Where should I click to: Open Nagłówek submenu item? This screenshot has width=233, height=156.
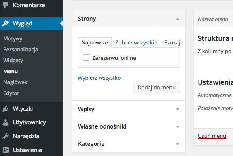coord(15,82)
